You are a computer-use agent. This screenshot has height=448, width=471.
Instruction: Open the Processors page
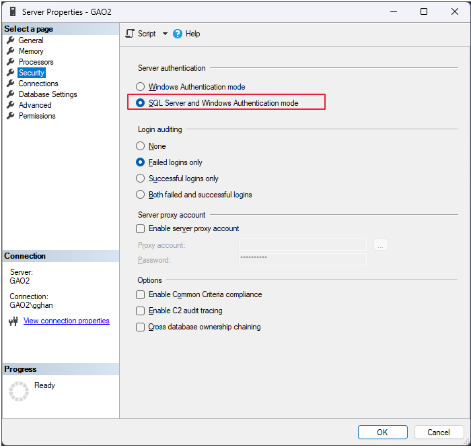(x=36, y=62)
